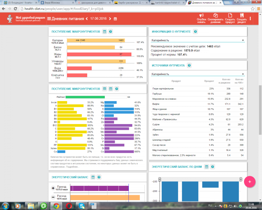Open help for Информация о нутриенте

[x=195, y=31]
